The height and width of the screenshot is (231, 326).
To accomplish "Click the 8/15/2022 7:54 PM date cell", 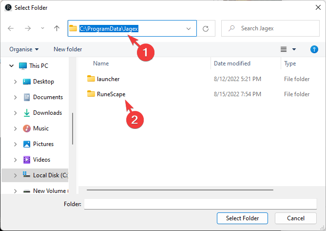I will (237, 94).
